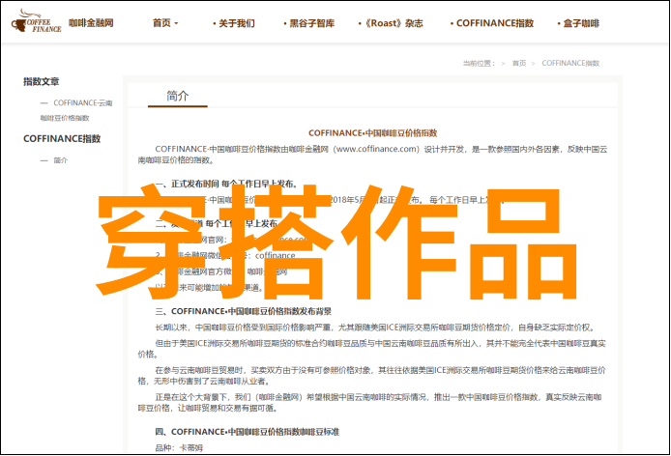Click heading 一、正式发布时间 每个工作日早上发布
Image resolution: width=671 pixels, height=456 pixels.
pyautogui.click(x=226, y=184)
